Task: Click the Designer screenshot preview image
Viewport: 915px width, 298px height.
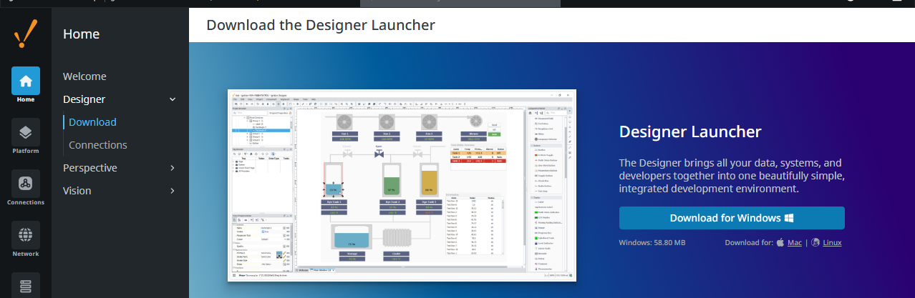Action: click(x=402, y=186)
